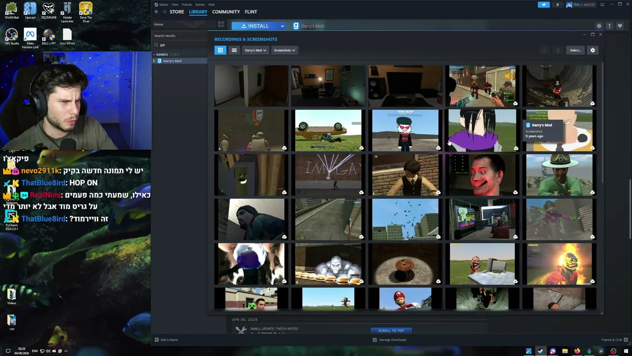Open Steam notifications bell
Screen dimensions: 632x356
click(x=557, y=5)
